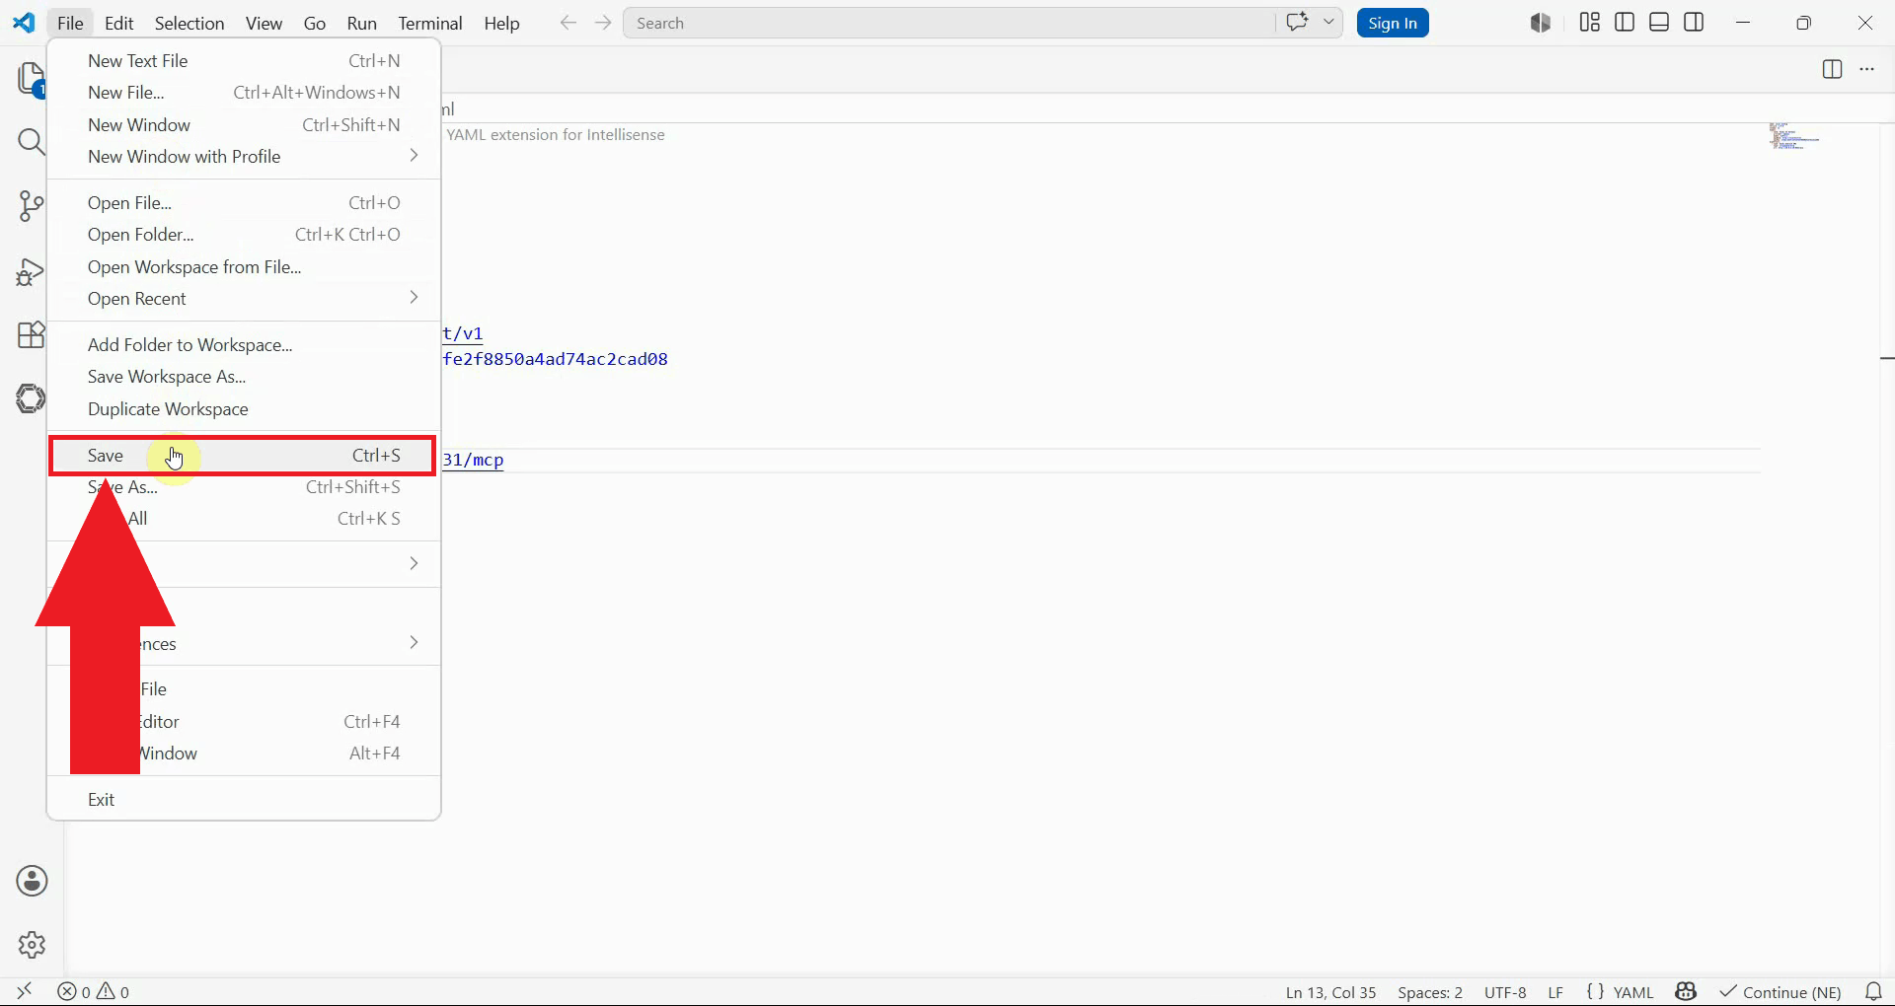Click Sign In button

[1393, 23]
